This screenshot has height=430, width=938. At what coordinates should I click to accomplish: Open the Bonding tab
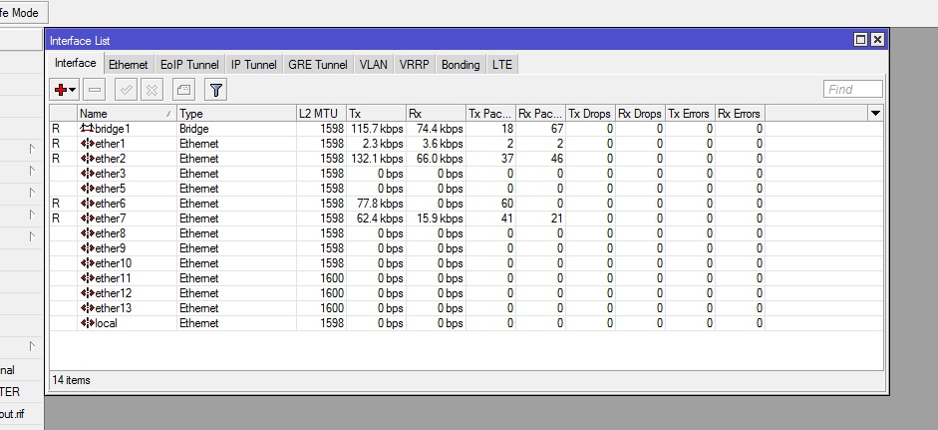tap(461, 65)
